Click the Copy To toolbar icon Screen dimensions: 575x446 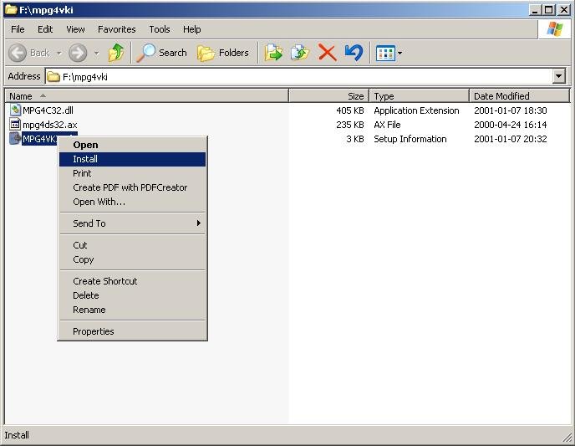click(300, 53)
